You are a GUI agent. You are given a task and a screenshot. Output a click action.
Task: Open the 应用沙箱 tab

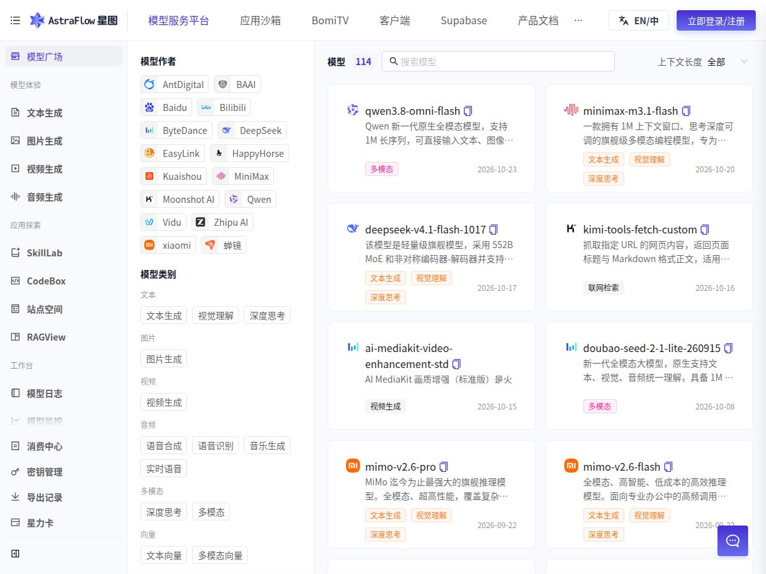(x=260, y=20)
